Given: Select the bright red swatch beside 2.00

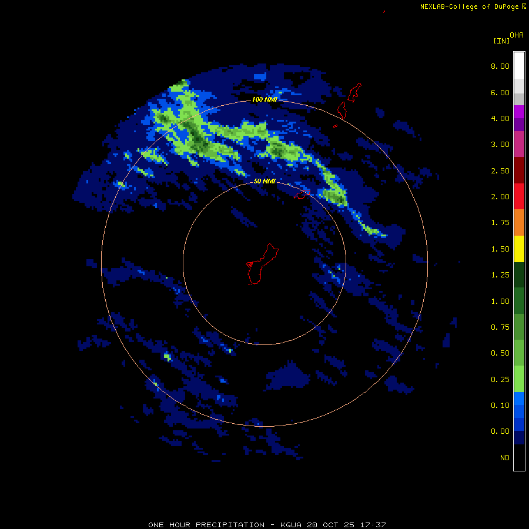Looking at the screenshot, I should pos(519,196).
